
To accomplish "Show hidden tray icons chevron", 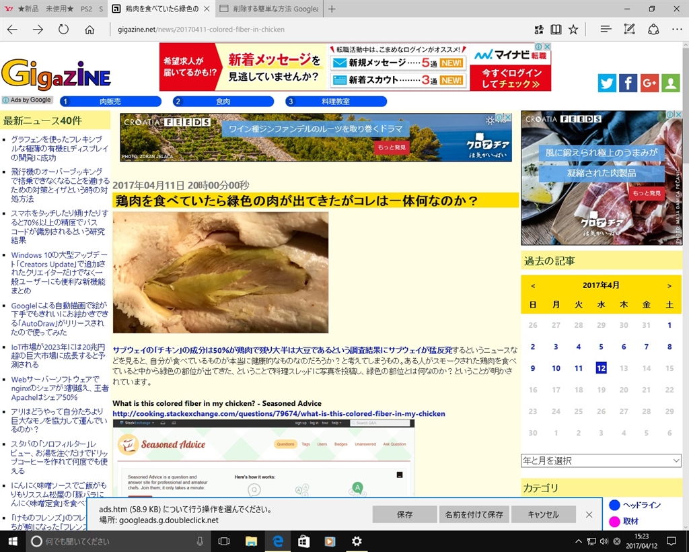I will pos(578,541).
